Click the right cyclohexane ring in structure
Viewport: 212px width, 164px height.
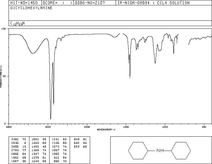181,150
